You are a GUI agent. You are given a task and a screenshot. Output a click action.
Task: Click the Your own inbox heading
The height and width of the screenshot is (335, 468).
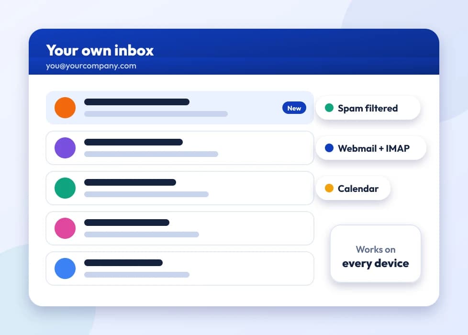tap(100, 50)
